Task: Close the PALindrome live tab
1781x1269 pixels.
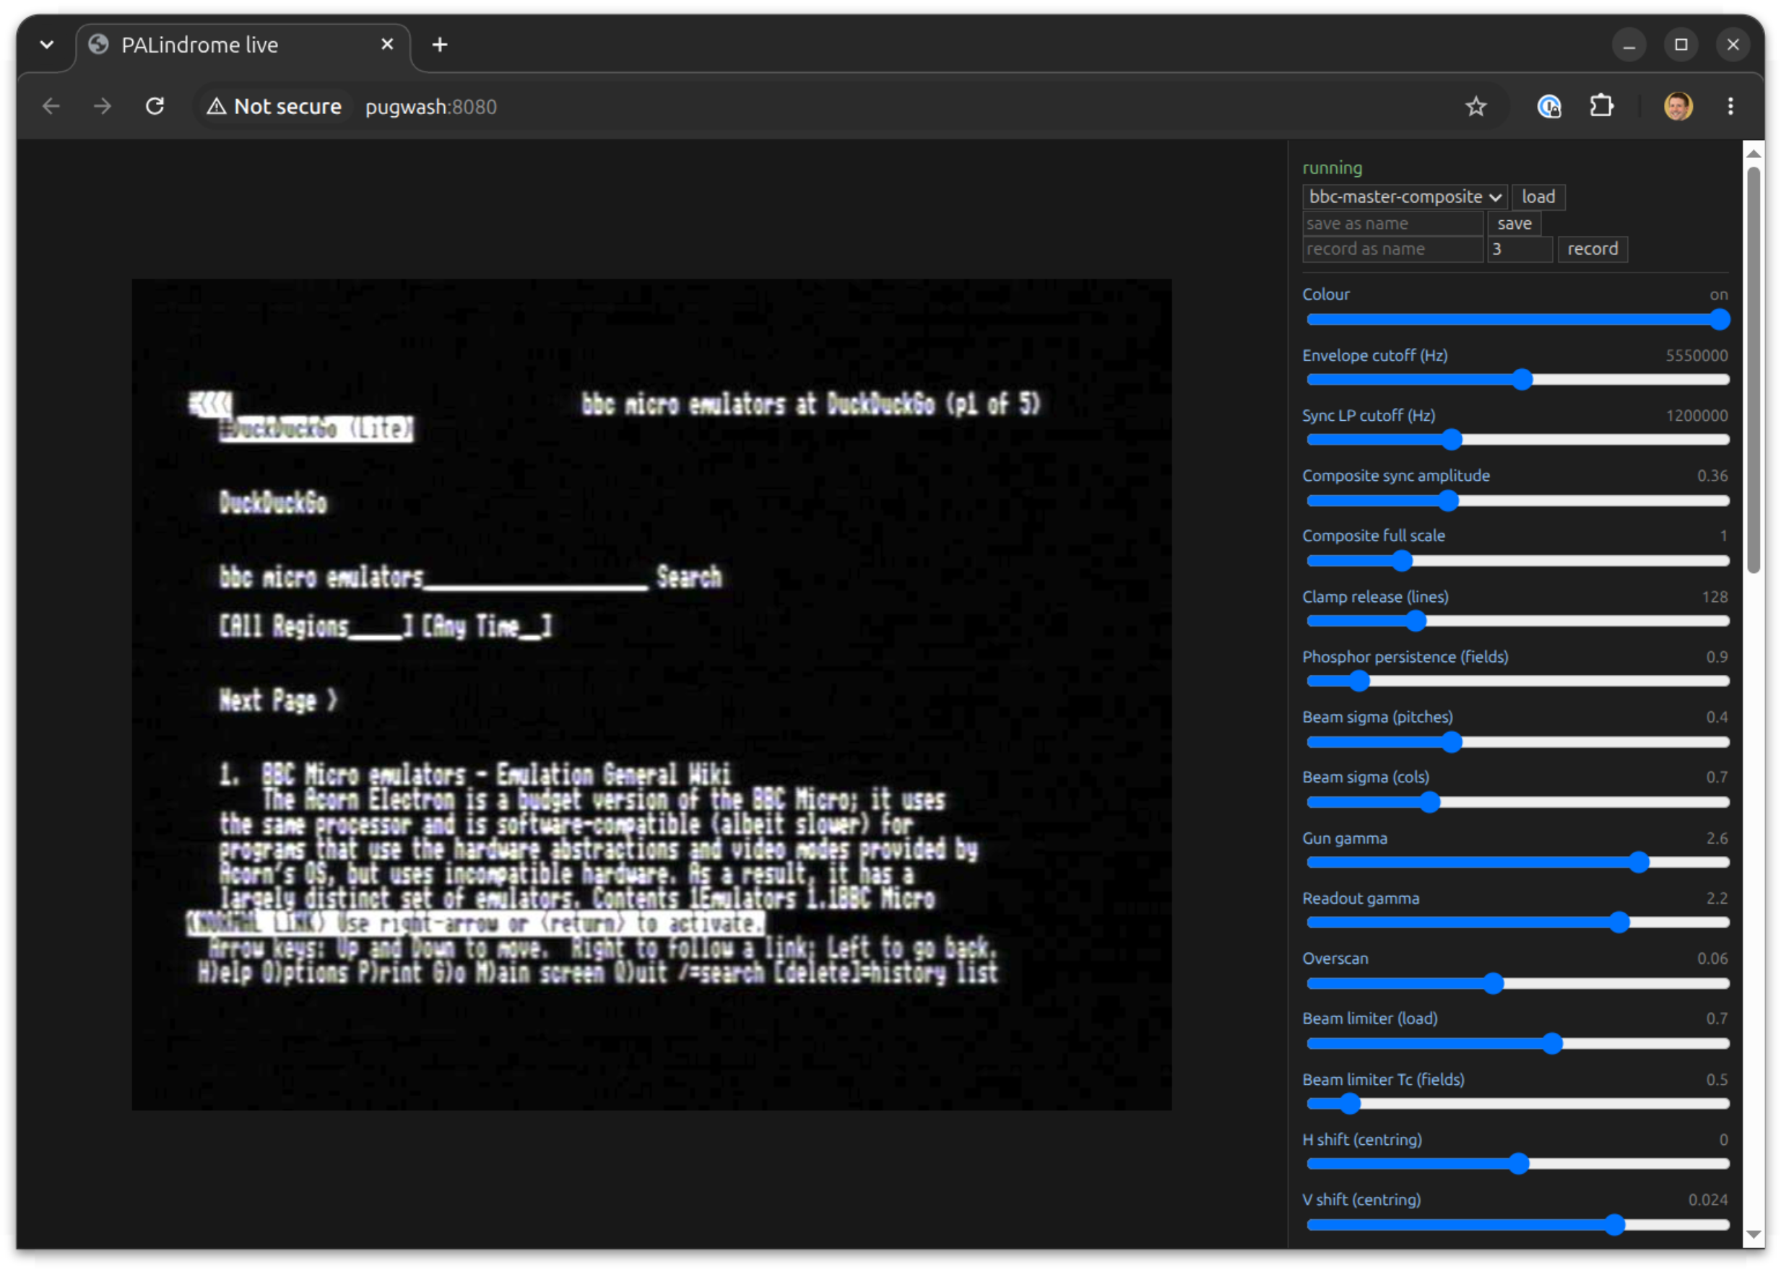Action: tap(387, 45)
